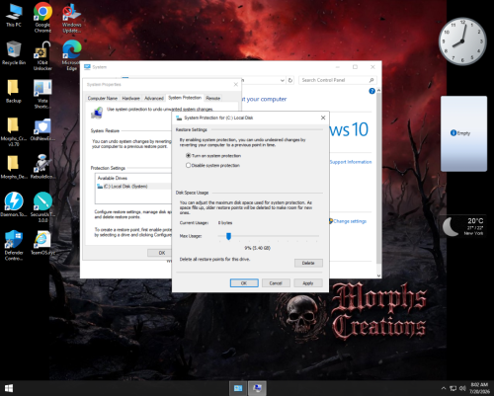The width and height of the screenshot is (494, 396).
Task: Click the Apply button in System Protection dialog
Action: 308,283
